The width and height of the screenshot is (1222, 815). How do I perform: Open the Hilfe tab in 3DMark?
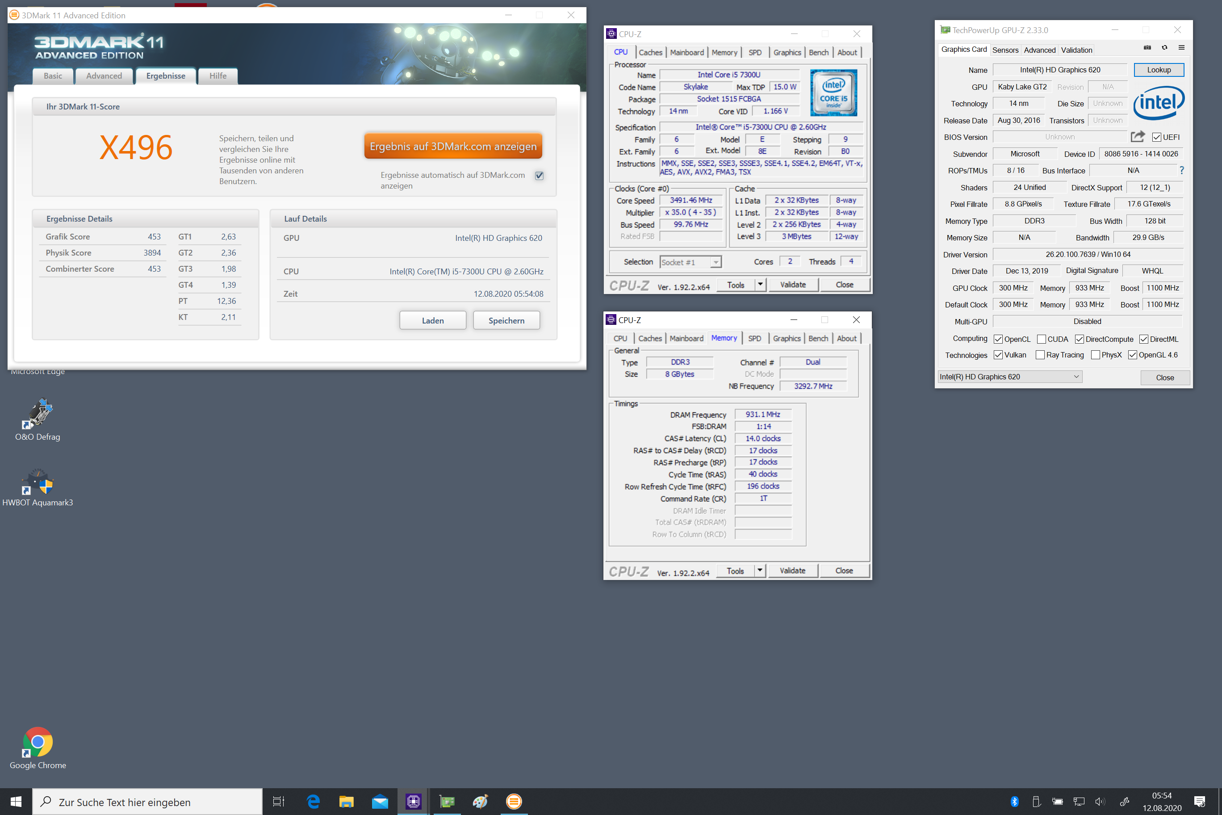(218, 76)
